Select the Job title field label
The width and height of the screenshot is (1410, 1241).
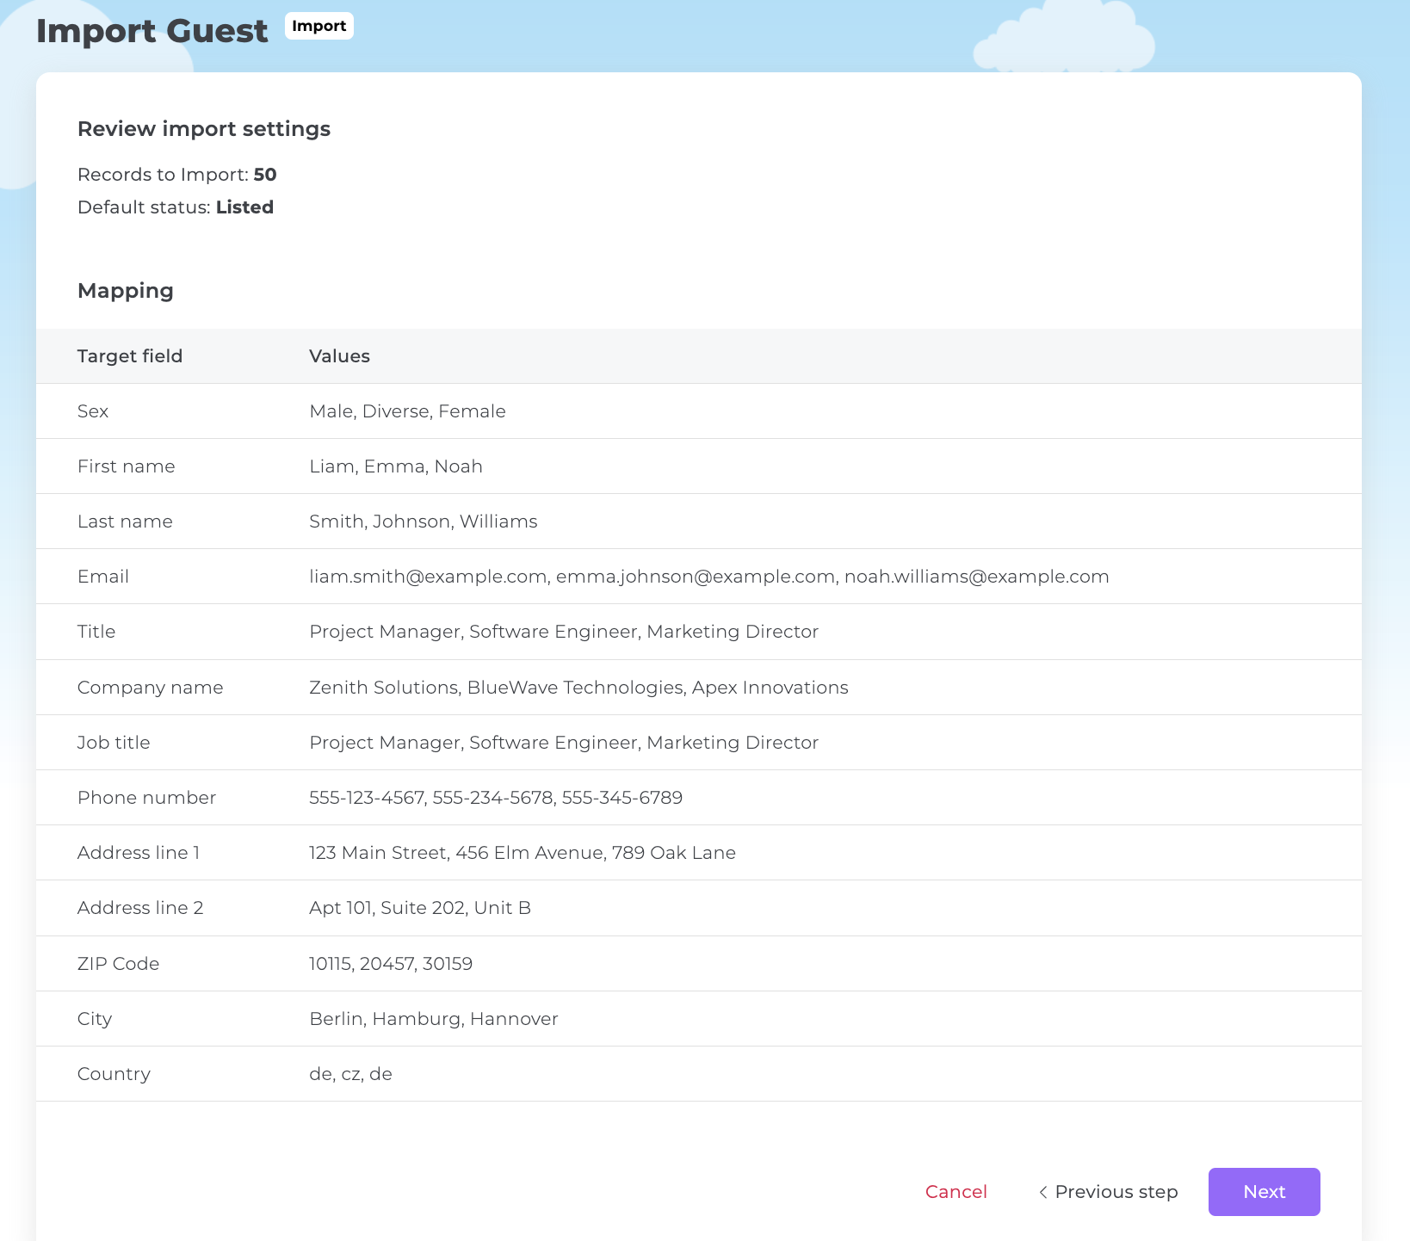(114, 743)
